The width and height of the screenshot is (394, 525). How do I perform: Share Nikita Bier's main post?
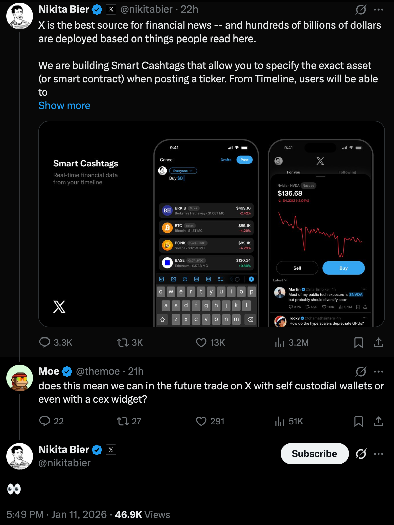(x=378, y=342)
